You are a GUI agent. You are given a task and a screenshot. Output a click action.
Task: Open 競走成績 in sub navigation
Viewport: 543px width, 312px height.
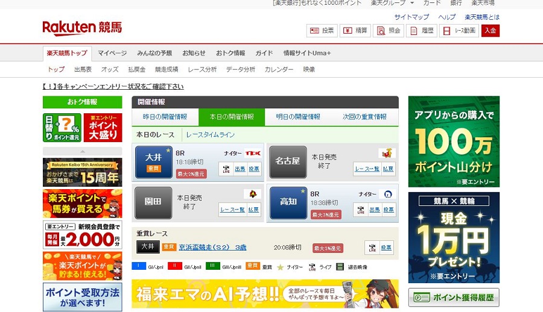point(167,69)
